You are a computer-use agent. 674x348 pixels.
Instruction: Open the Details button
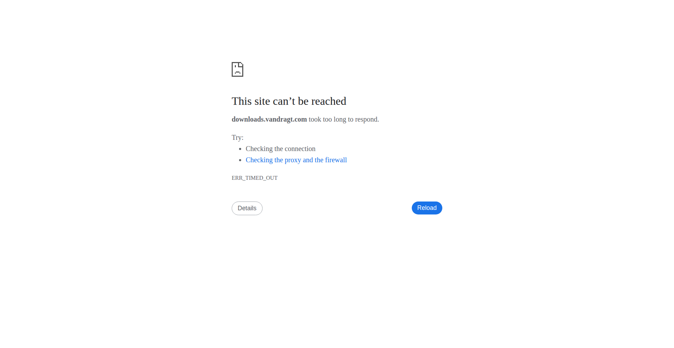[247, 208]
